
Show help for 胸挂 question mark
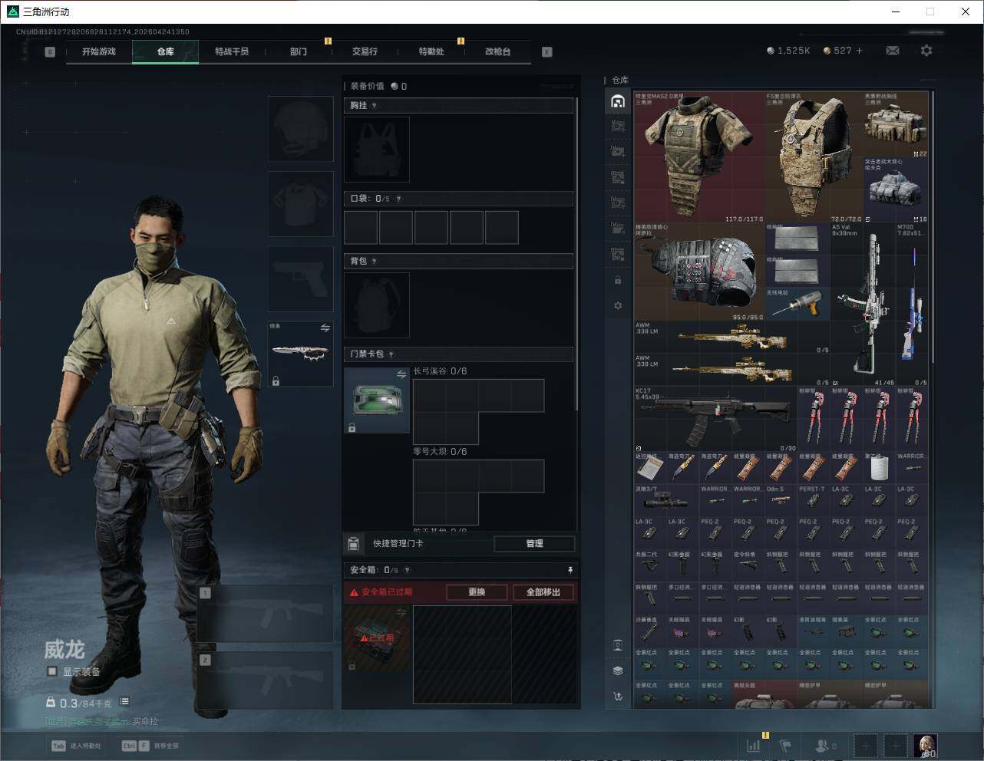[x=375, y=106]
